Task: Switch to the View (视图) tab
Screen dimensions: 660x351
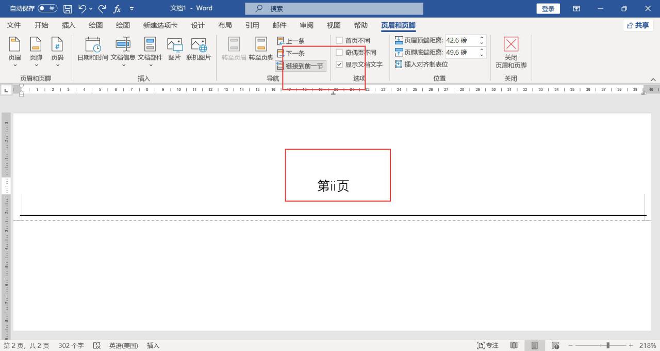Action: pos(334,25)
